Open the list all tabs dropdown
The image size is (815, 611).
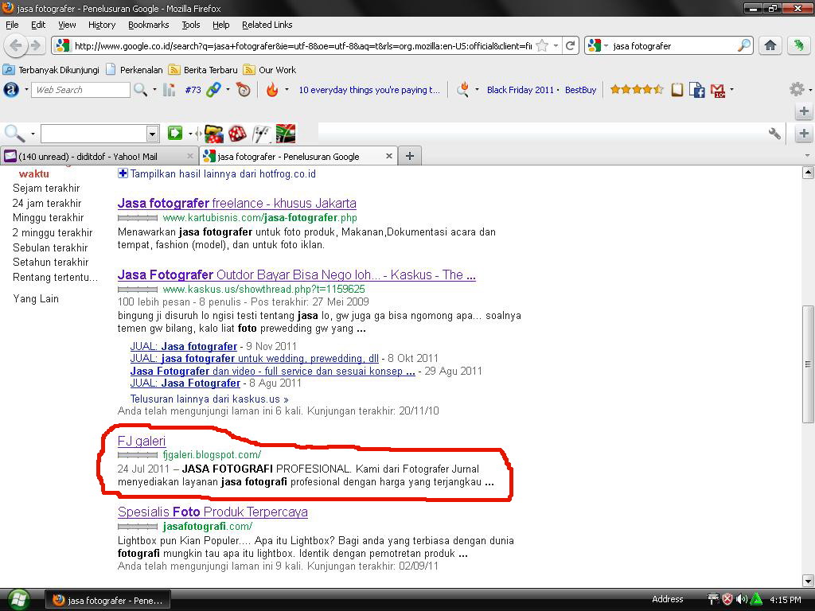807,155
